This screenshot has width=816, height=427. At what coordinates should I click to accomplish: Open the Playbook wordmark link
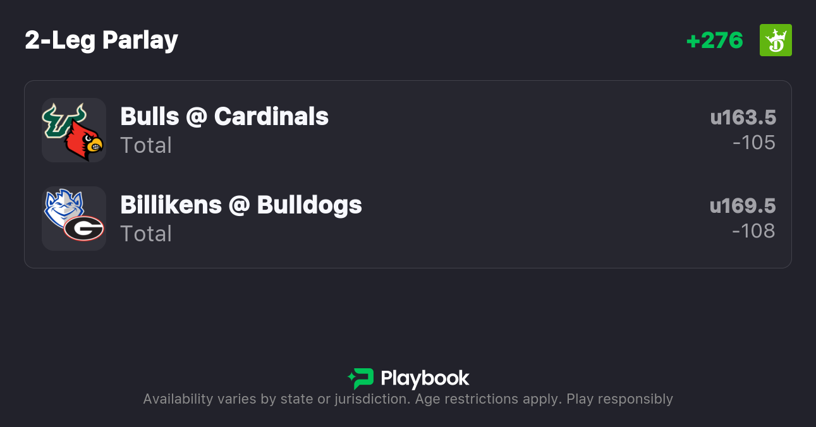425,378
